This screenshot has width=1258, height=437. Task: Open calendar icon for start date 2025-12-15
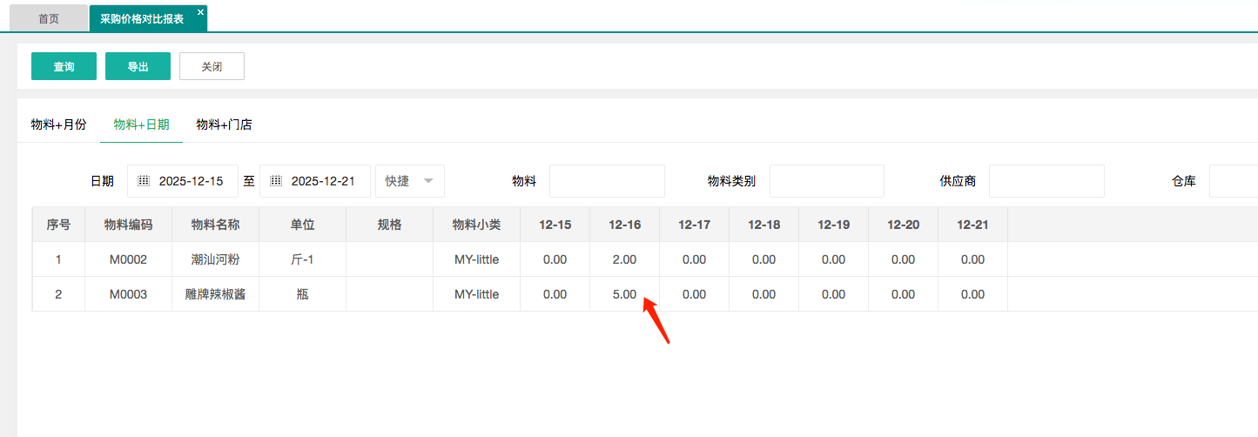pos(144,181)
